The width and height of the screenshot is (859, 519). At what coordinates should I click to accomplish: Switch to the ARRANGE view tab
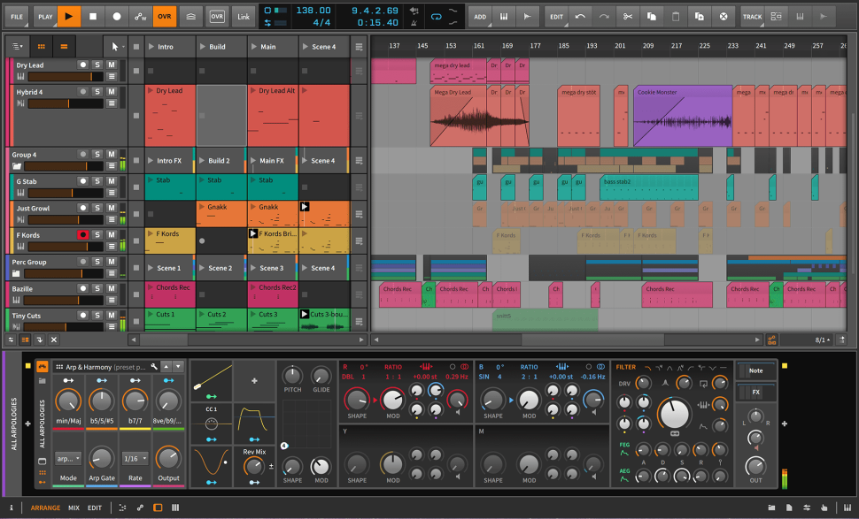(x=45, y=508)
